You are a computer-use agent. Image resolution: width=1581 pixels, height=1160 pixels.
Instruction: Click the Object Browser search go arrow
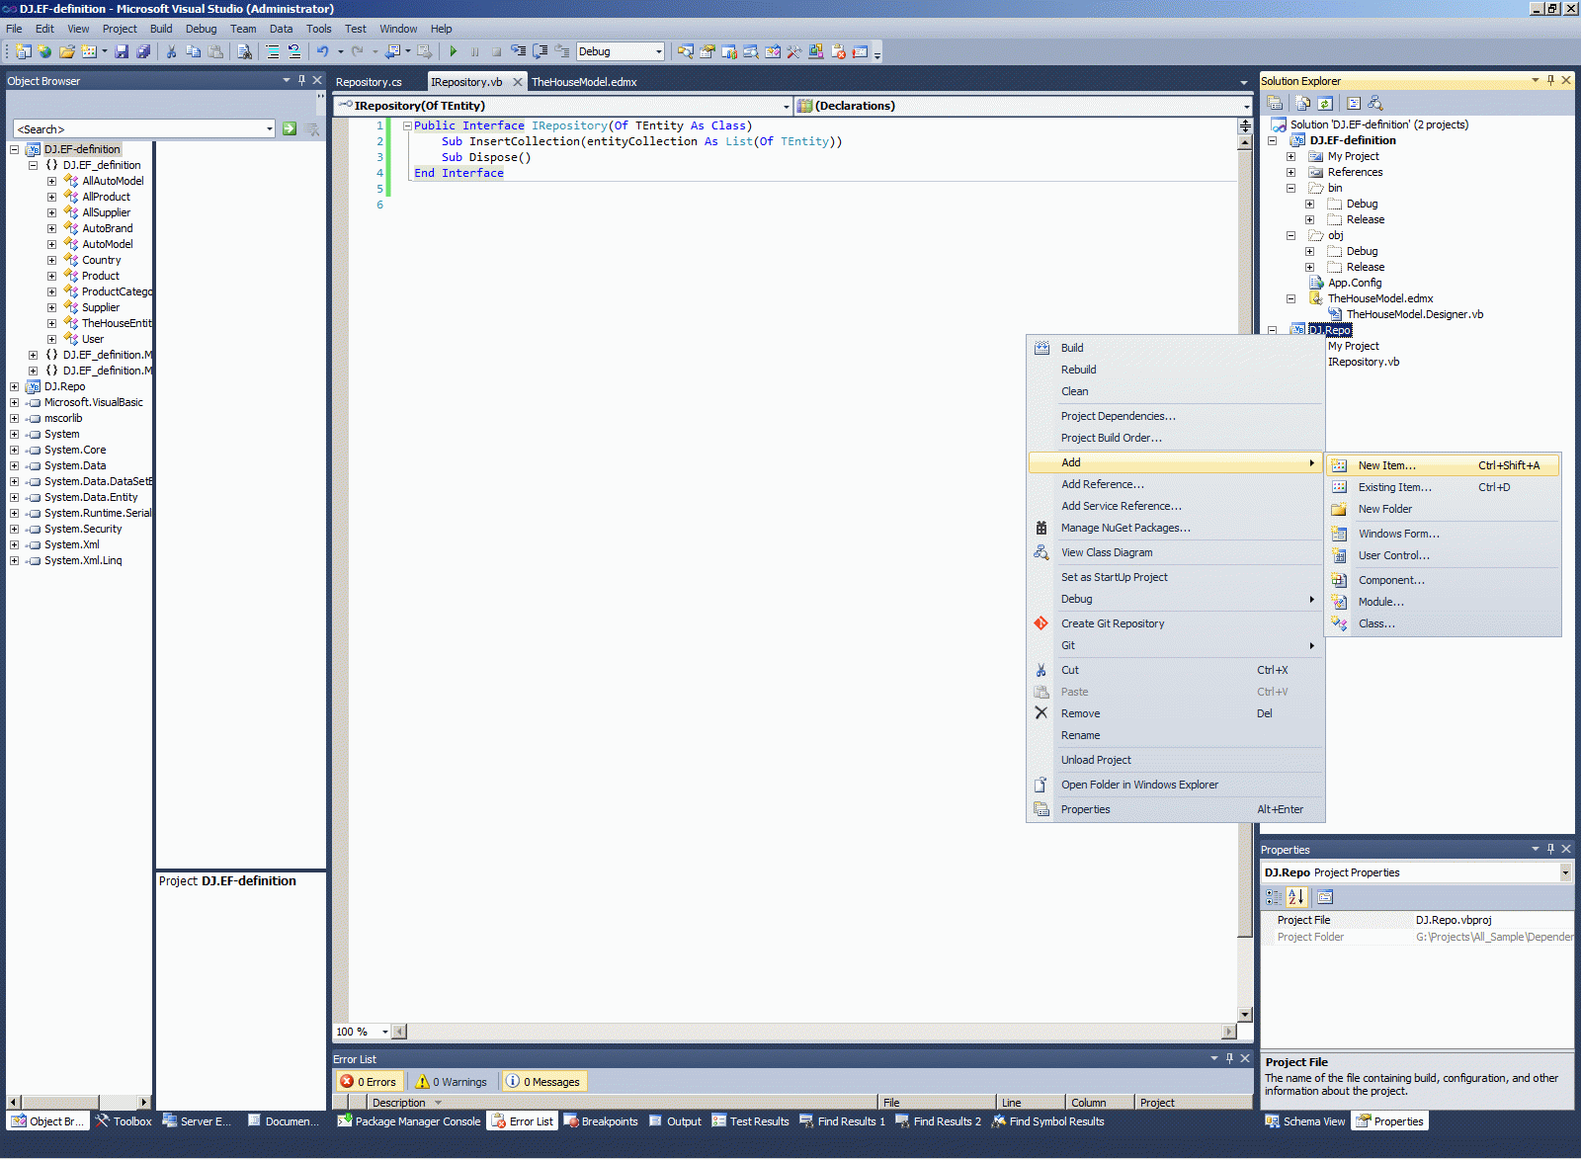(x=290, y=128)
